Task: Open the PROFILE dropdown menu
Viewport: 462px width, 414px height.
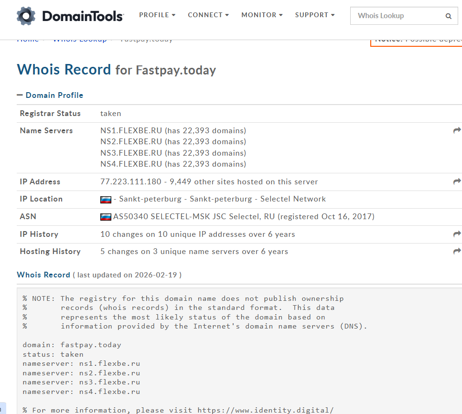Action: coord(157,15)
